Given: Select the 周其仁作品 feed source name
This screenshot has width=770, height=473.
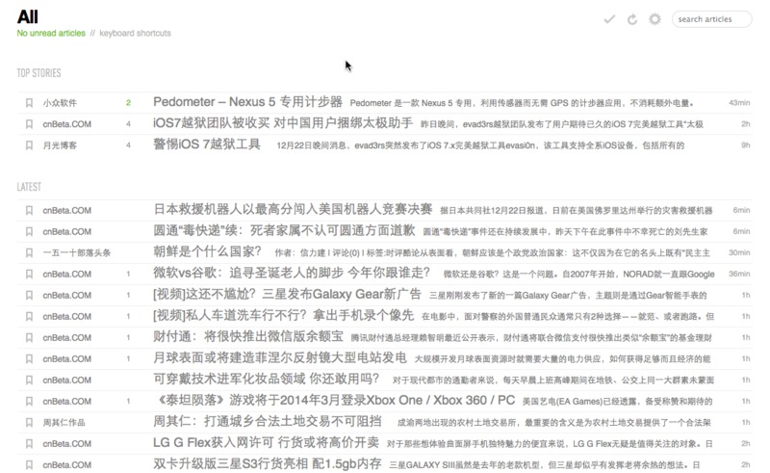Looking at the screenshot, I should tap(64, 422).
